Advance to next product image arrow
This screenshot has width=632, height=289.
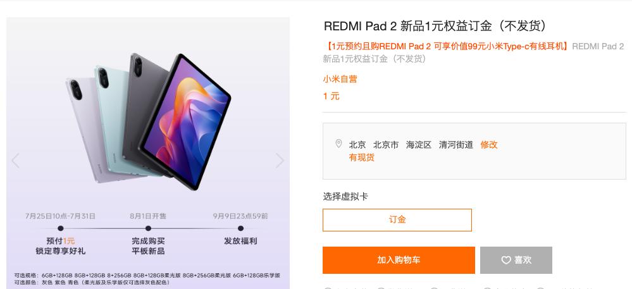click(280, 161)
